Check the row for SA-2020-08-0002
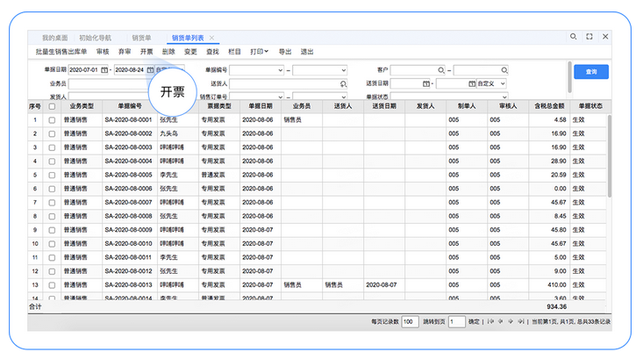 click(52, 134)
